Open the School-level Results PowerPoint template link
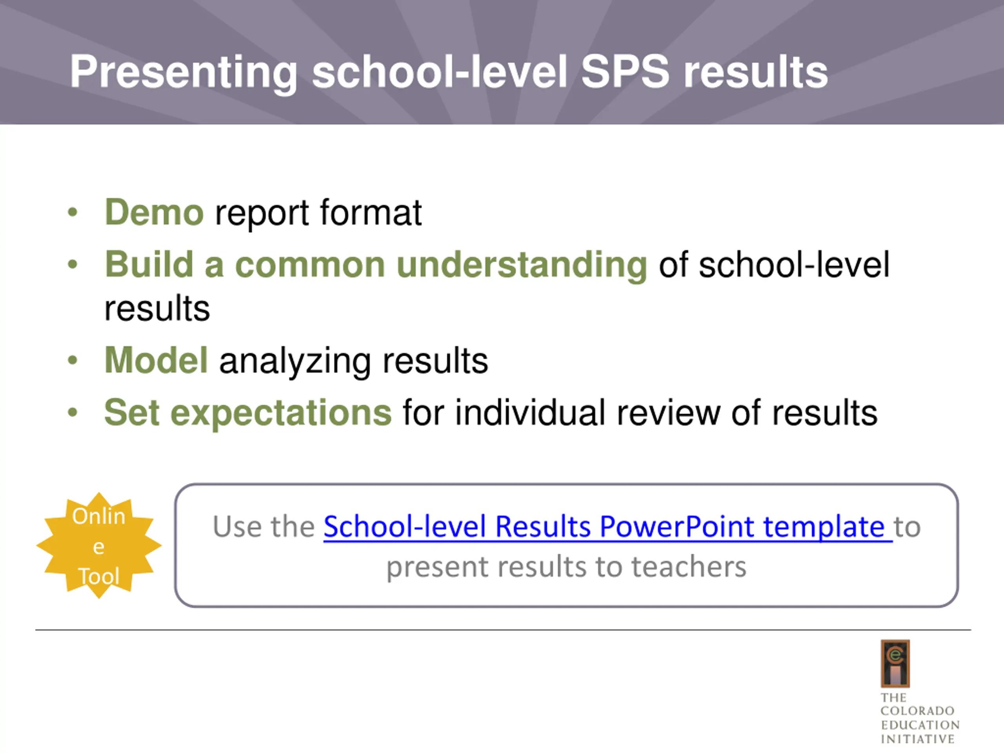Image resolution: width=1004 pixels, height=753 pixels. point(607,527)
